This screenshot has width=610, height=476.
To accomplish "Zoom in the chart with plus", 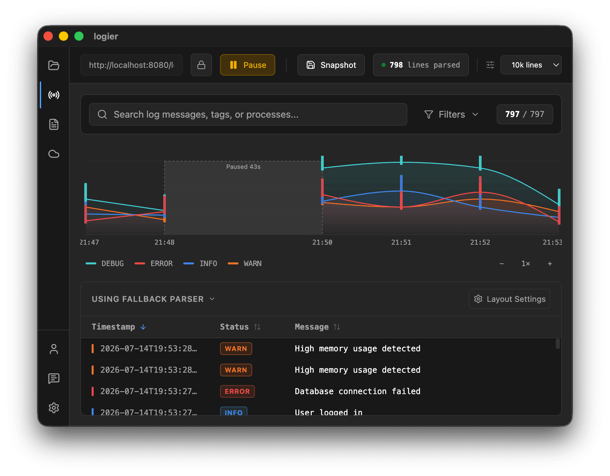I will (x=550, y=264).
